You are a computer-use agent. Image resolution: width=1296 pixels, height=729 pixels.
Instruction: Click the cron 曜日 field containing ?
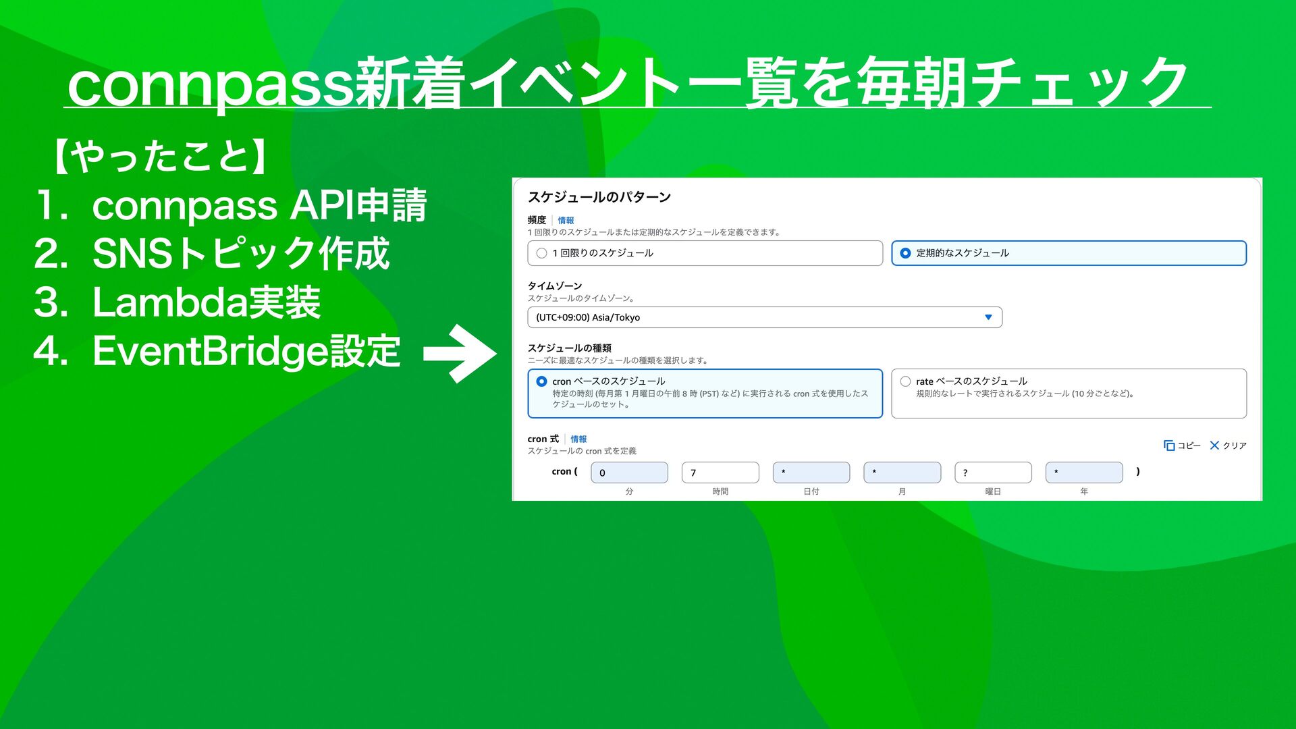993,473
